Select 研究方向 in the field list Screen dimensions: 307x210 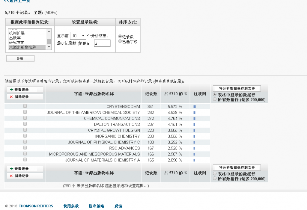(x=17, y=43)
